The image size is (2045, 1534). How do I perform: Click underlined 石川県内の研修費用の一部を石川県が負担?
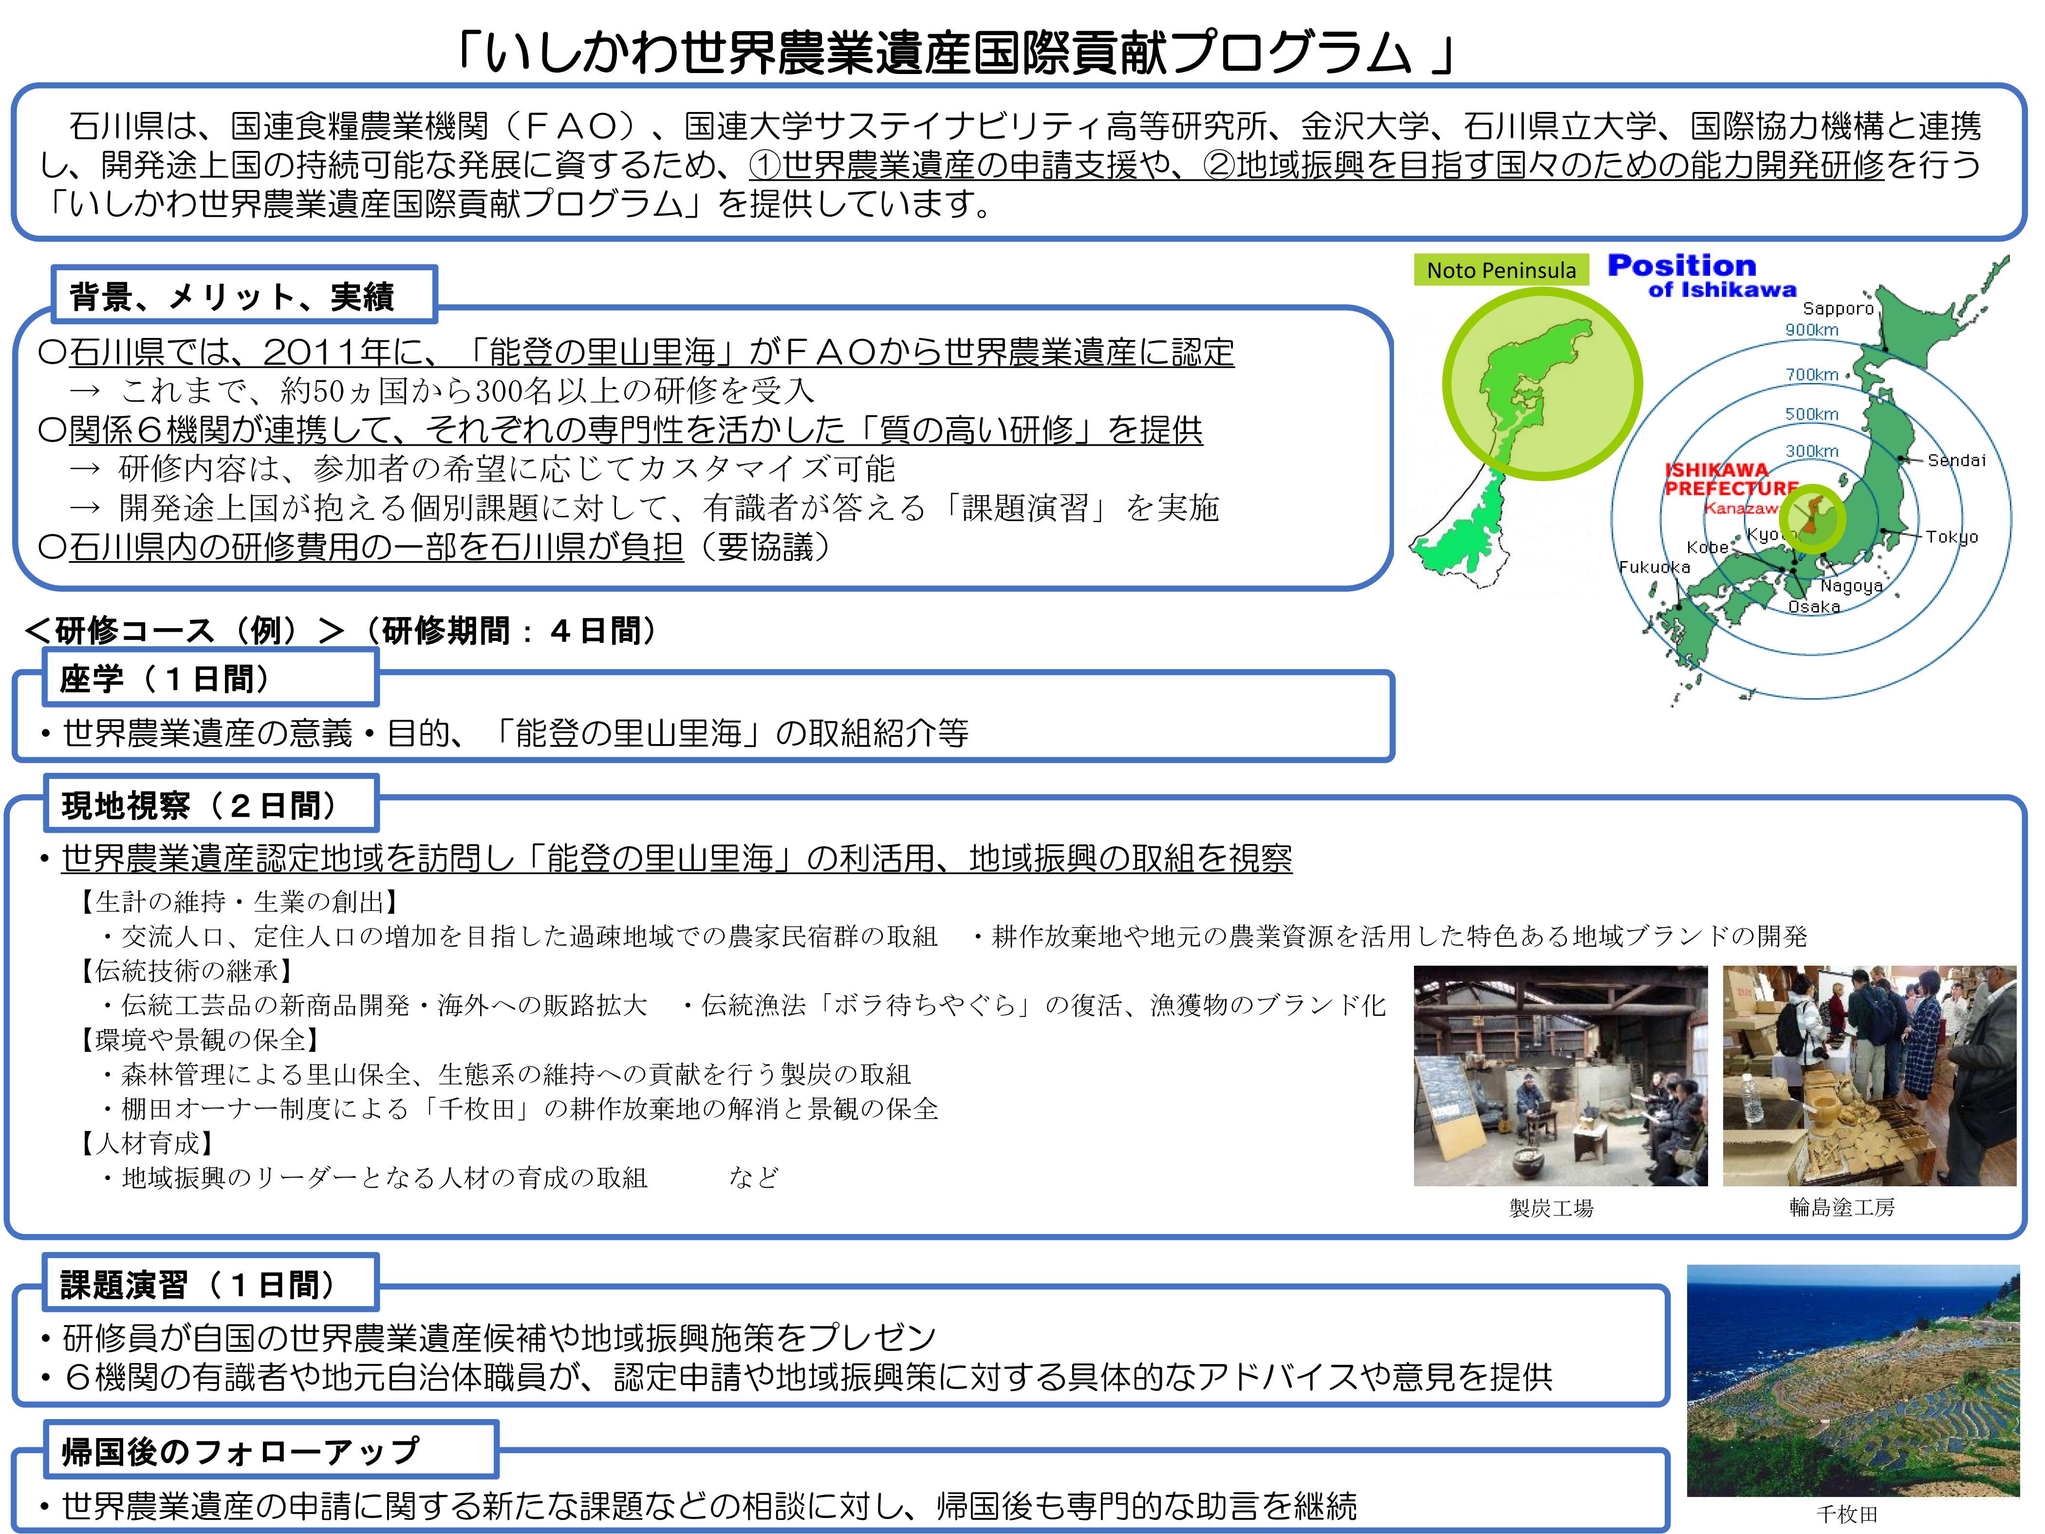375,546
